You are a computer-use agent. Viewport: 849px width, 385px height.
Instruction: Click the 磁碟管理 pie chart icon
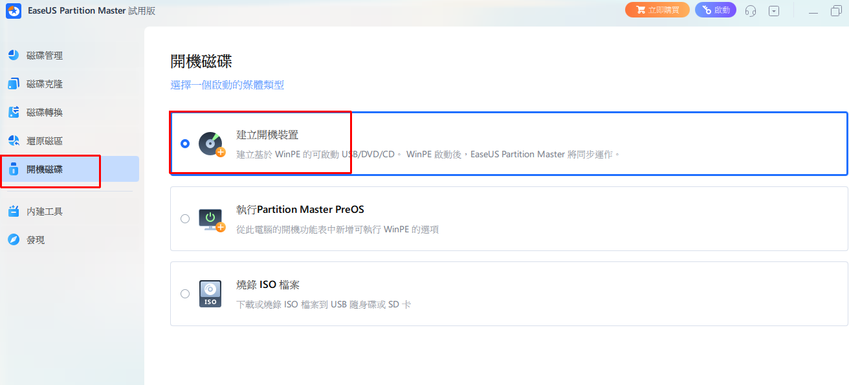[x=14, y=56]
